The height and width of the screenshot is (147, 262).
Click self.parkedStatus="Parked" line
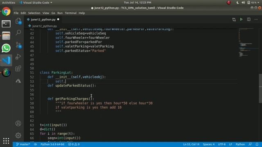point(81,51)
